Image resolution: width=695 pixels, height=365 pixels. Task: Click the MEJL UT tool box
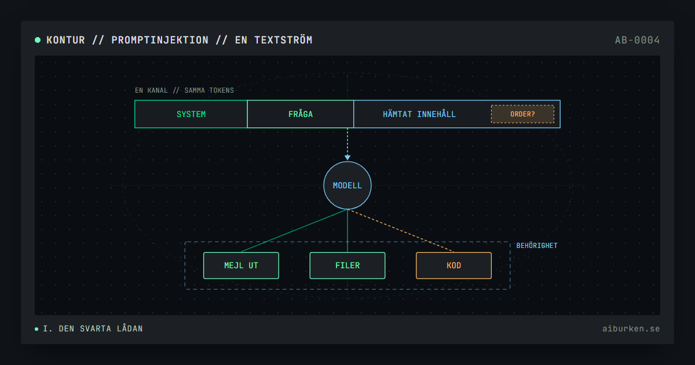pyautogui.click(x=241, y=265)
